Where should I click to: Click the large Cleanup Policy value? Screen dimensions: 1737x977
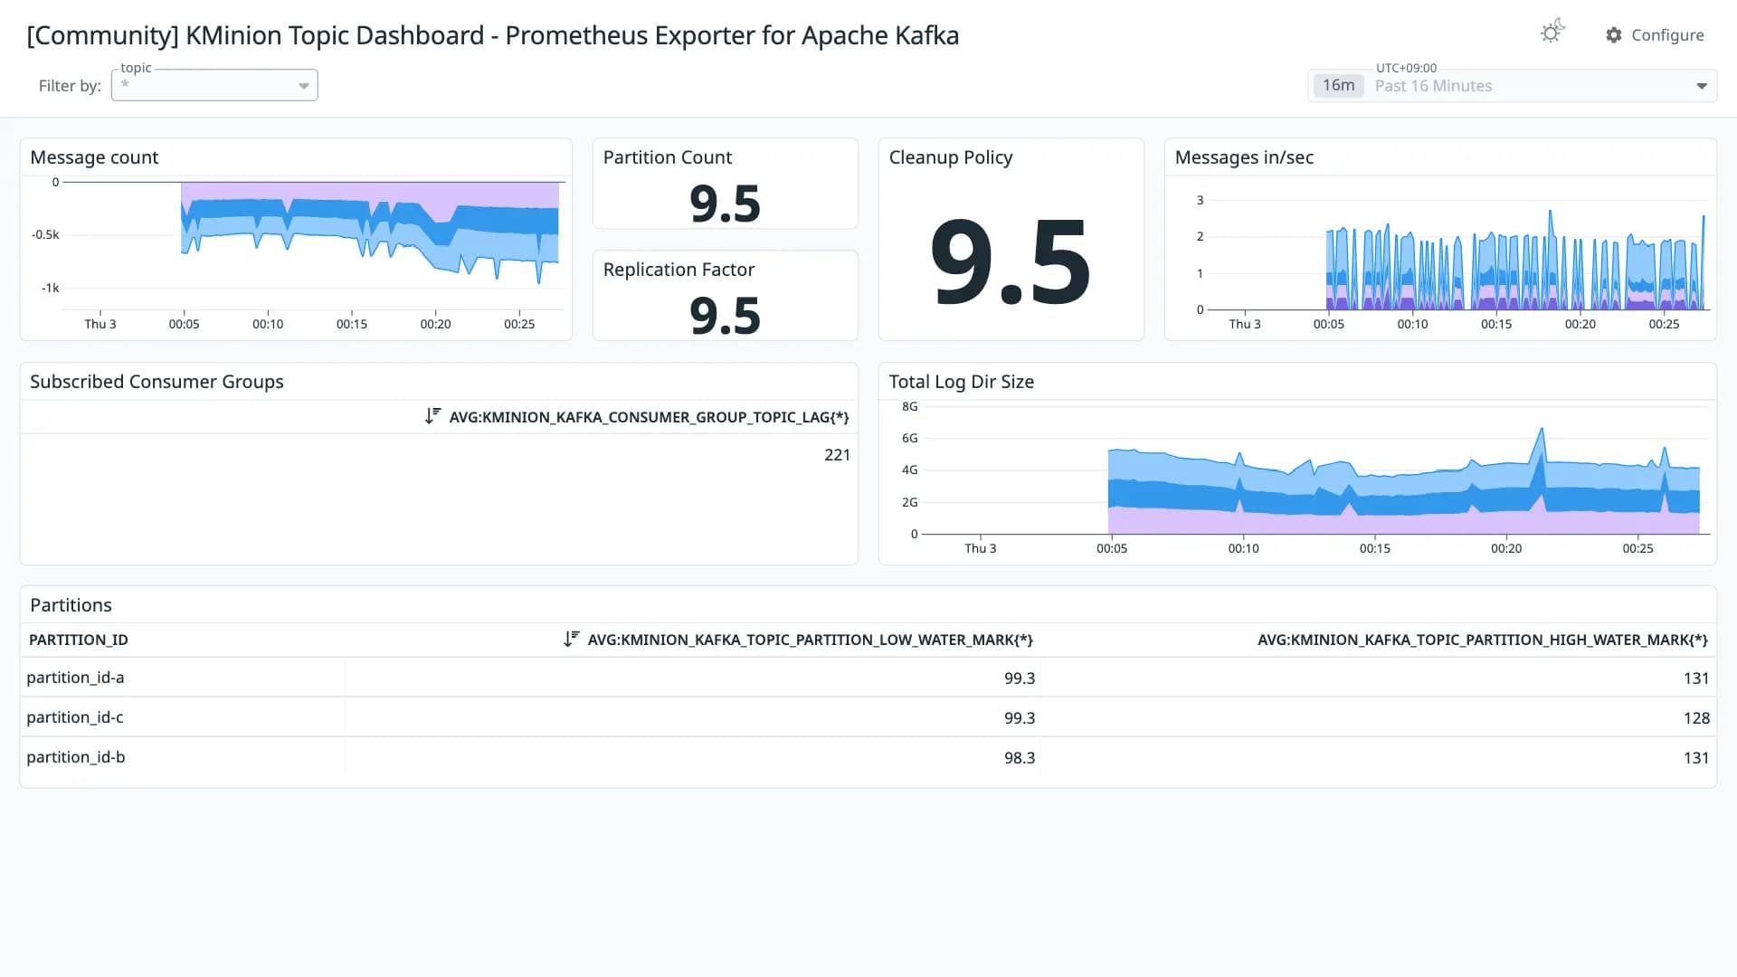[1011, 262]
